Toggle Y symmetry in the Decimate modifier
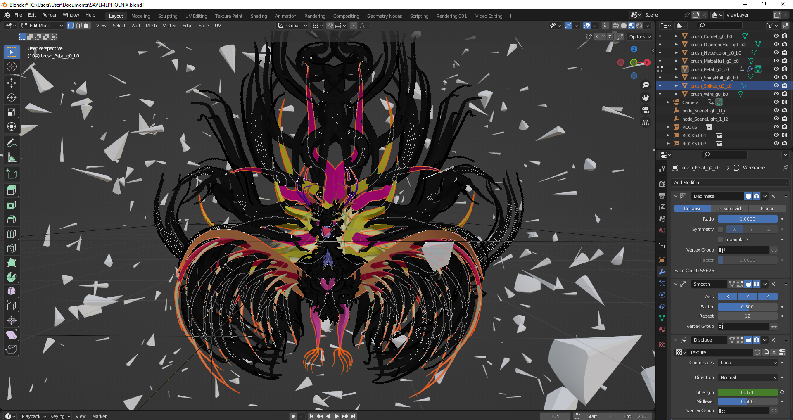This screenshot has height=420, width=793. pos(751,229)
